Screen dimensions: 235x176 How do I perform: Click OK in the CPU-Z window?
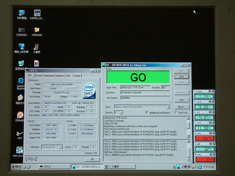pos(93,159)
